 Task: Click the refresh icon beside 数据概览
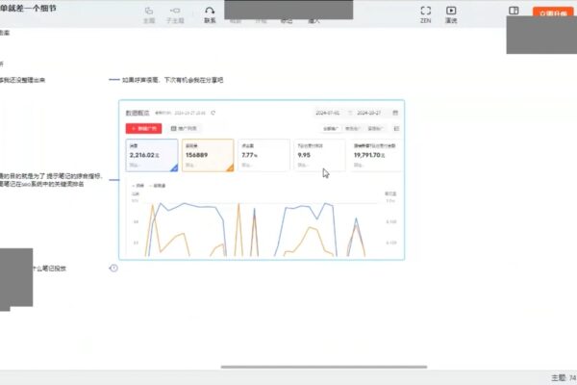pos(213,113)
